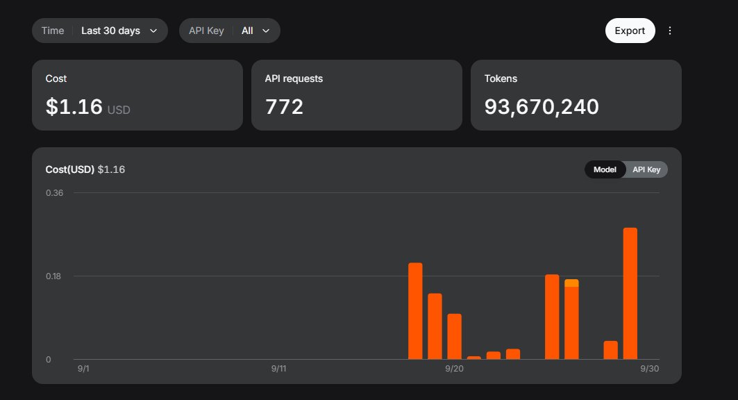The width and height of the screenshot is (738, 400).
Task: Click the tallest cost bar near 9/30
Action: coord(630,294)
